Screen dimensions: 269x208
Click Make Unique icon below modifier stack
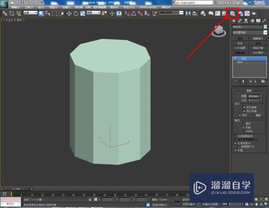(x=251, y=81)
